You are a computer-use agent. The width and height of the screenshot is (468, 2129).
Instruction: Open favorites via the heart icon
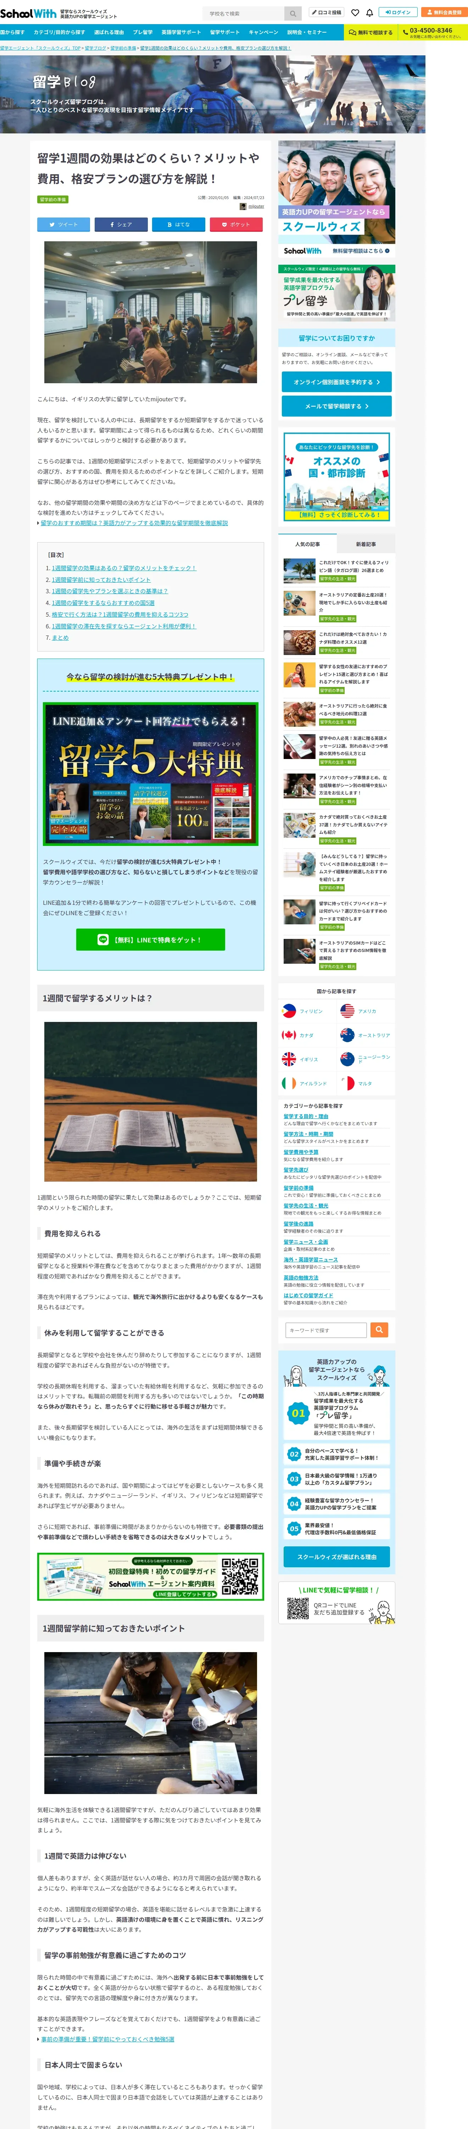pos(355,13)
